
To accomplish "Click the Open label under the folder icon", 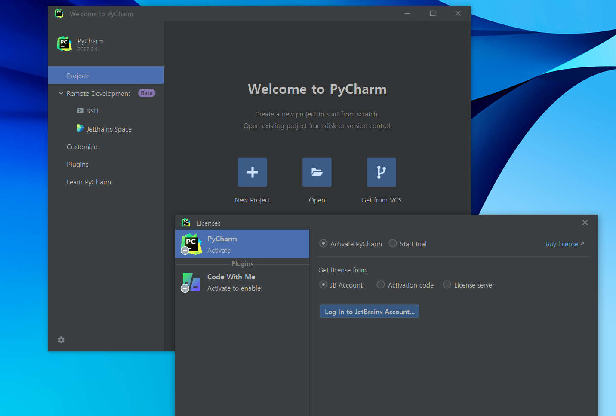I will tap(317, 200).
